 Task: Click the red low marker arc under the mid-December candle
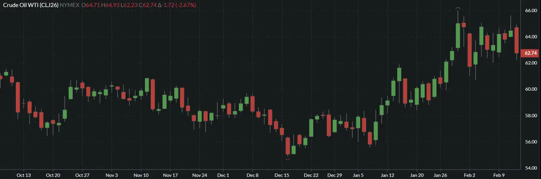[x=288, y=159]
